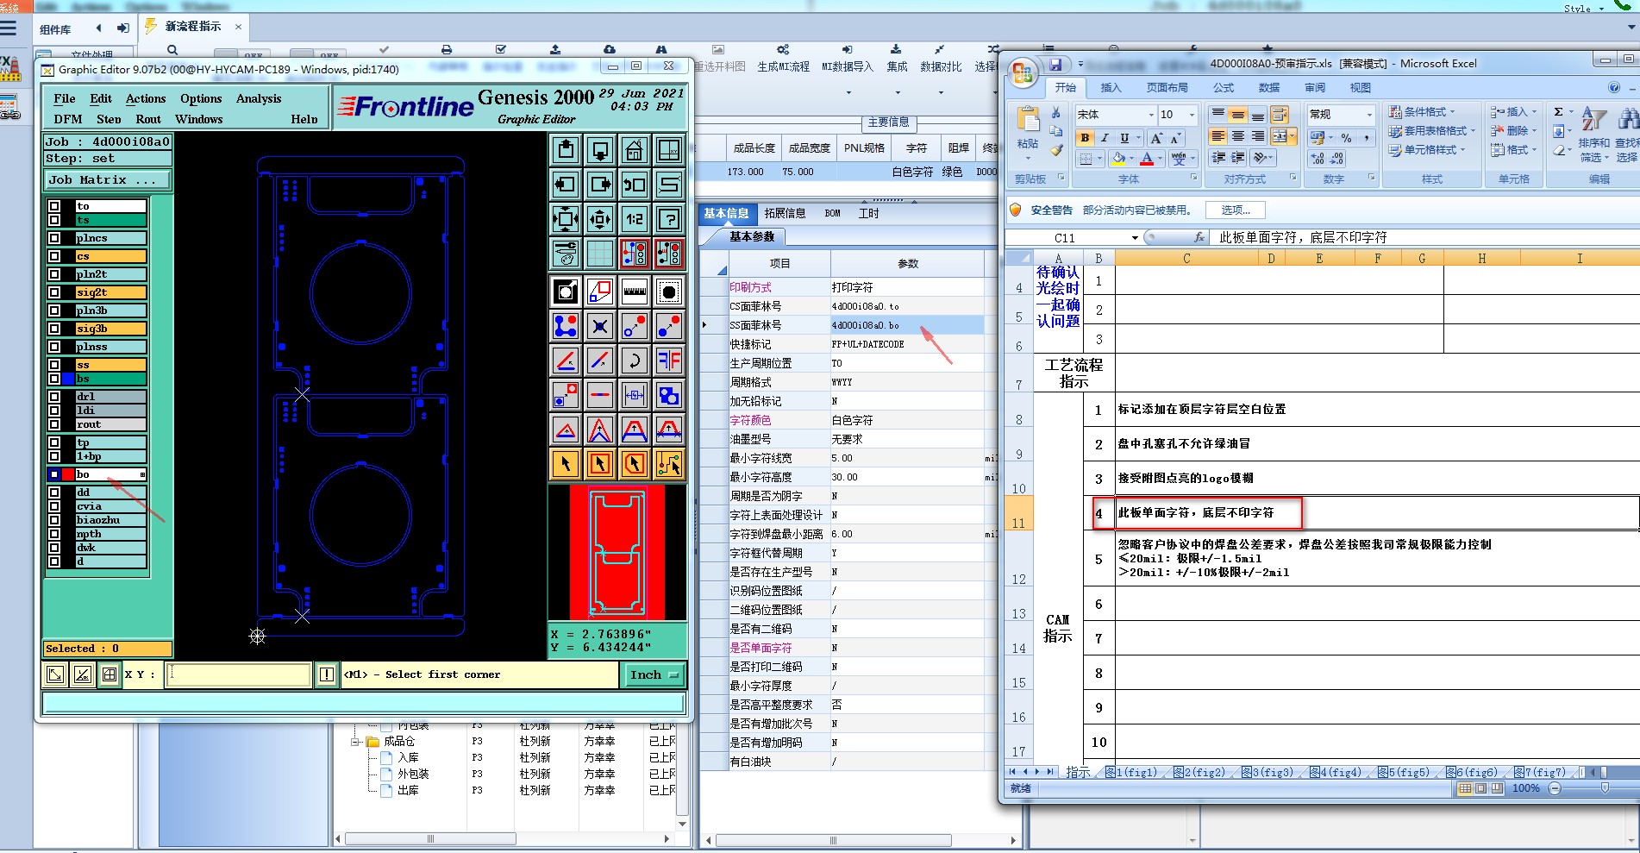This screenshot has width=1640, height=853.
Task: Click the help question mark tool icon
Action: 669,219
